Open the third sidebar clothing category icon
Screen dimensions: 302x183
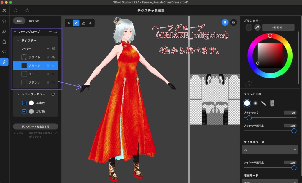click(x=4, y=41)
